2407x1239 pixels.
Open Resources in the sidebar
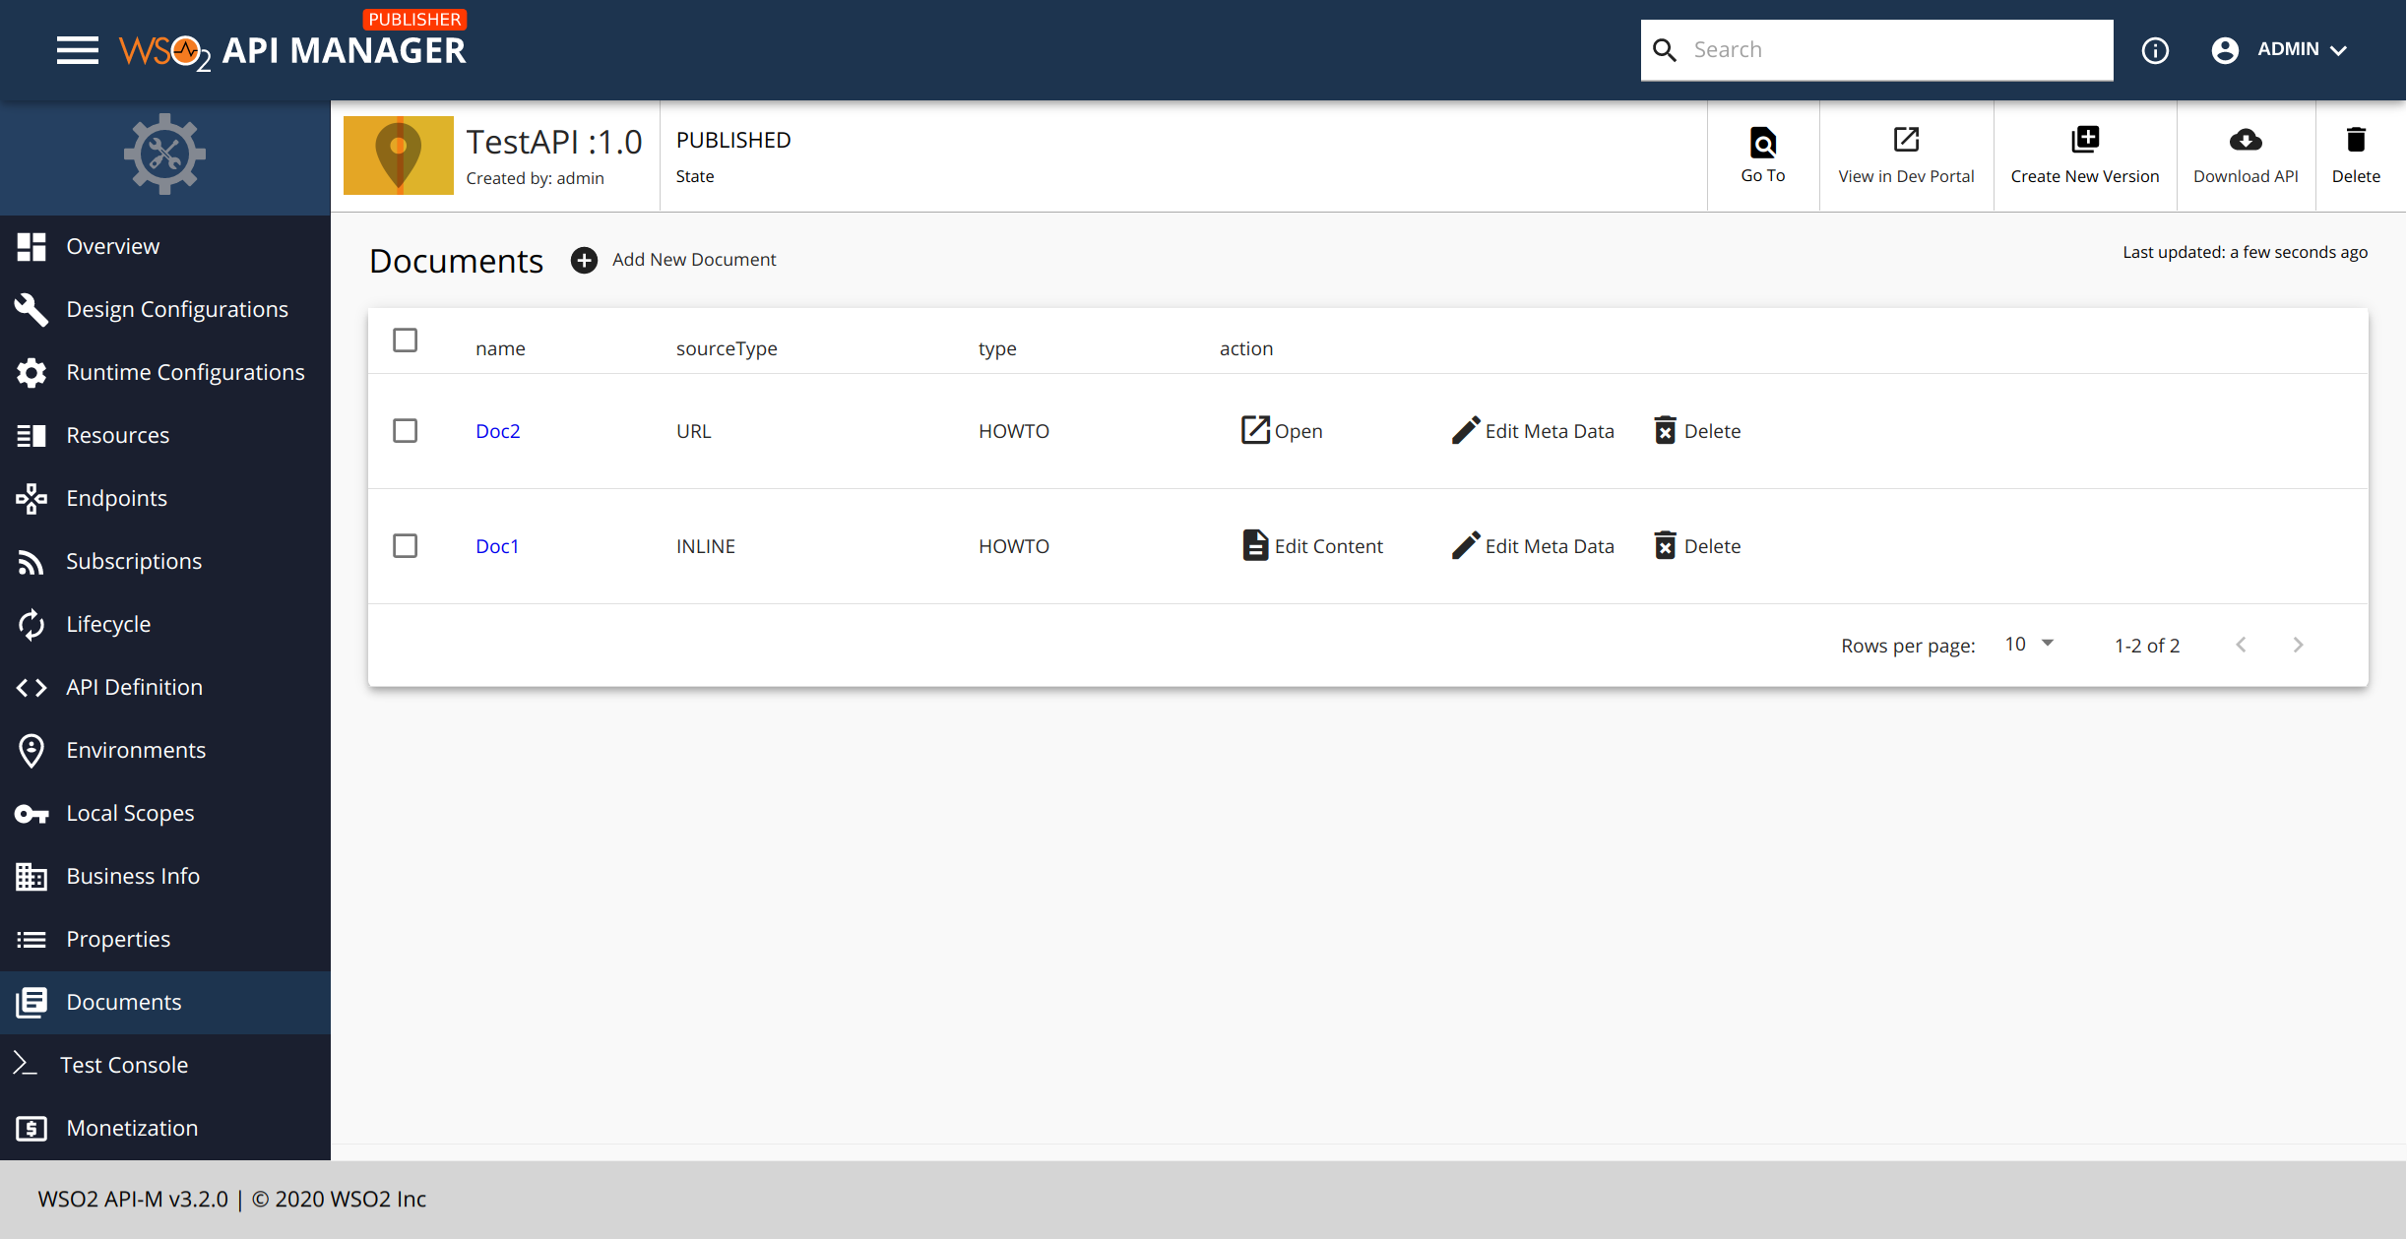tap(165, 435)
